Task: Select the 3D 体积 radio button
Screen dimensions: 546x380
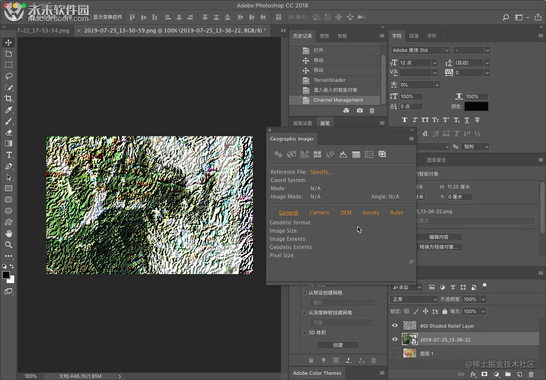Action: click(305, 332)
